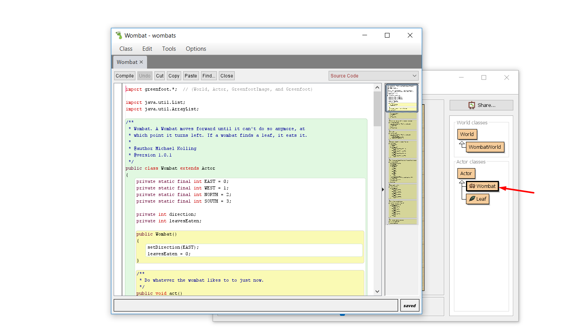
Task: Click the 'EAST = 0' constant line
Action: pyautogui.click(x=182, y=182)
